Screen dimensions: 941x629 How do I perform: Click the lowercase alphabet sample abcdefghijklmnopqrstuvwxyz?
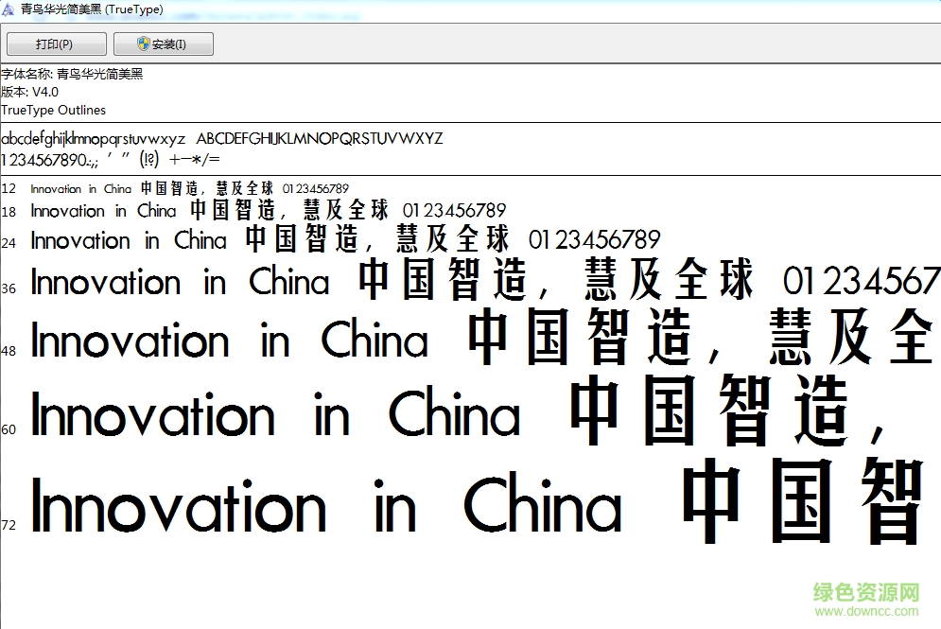click(x=93, y=139)
